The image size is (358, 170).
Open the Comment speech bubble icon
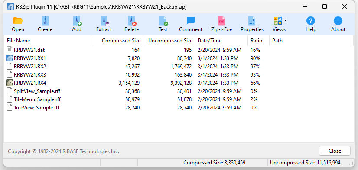191,21
